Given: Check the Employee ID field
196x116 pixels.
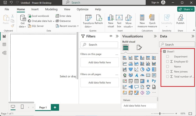Looking at the screenshot, I should click(x=167, y=62).
